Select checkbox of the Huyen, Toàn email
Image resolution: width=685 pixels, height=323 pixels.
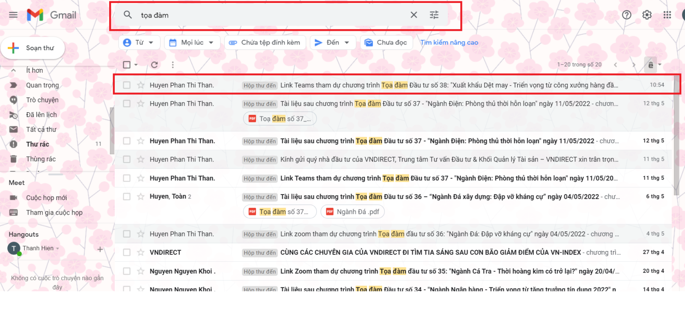point(127,197)
